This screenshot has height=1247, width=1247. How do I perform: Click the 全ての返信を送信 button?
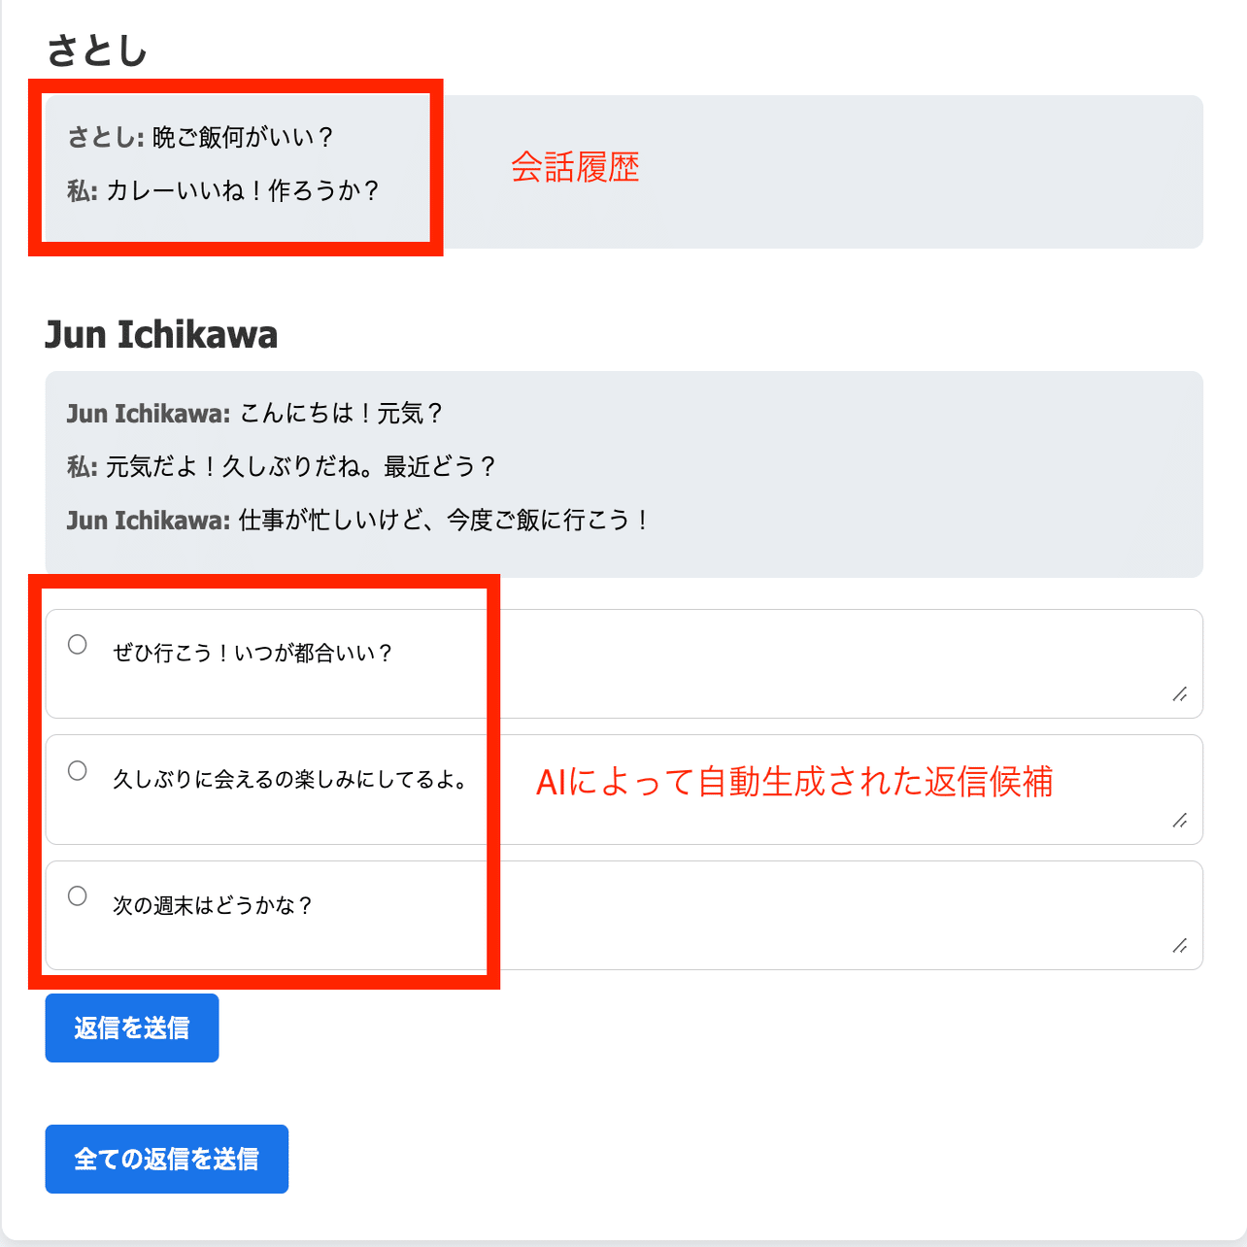coord(166,1159)
